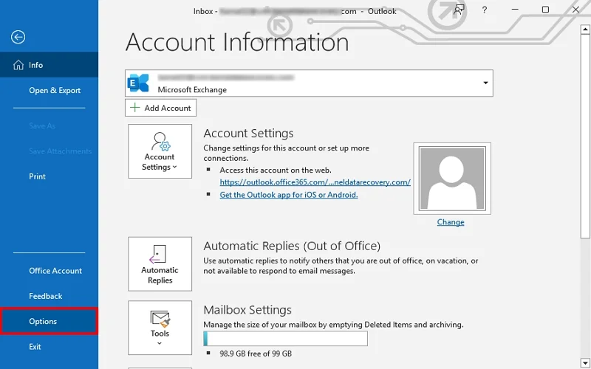Click the Add Account button
Image resolution: width=591 pixels, height=369 pixels.
click(x=160, y=108)
